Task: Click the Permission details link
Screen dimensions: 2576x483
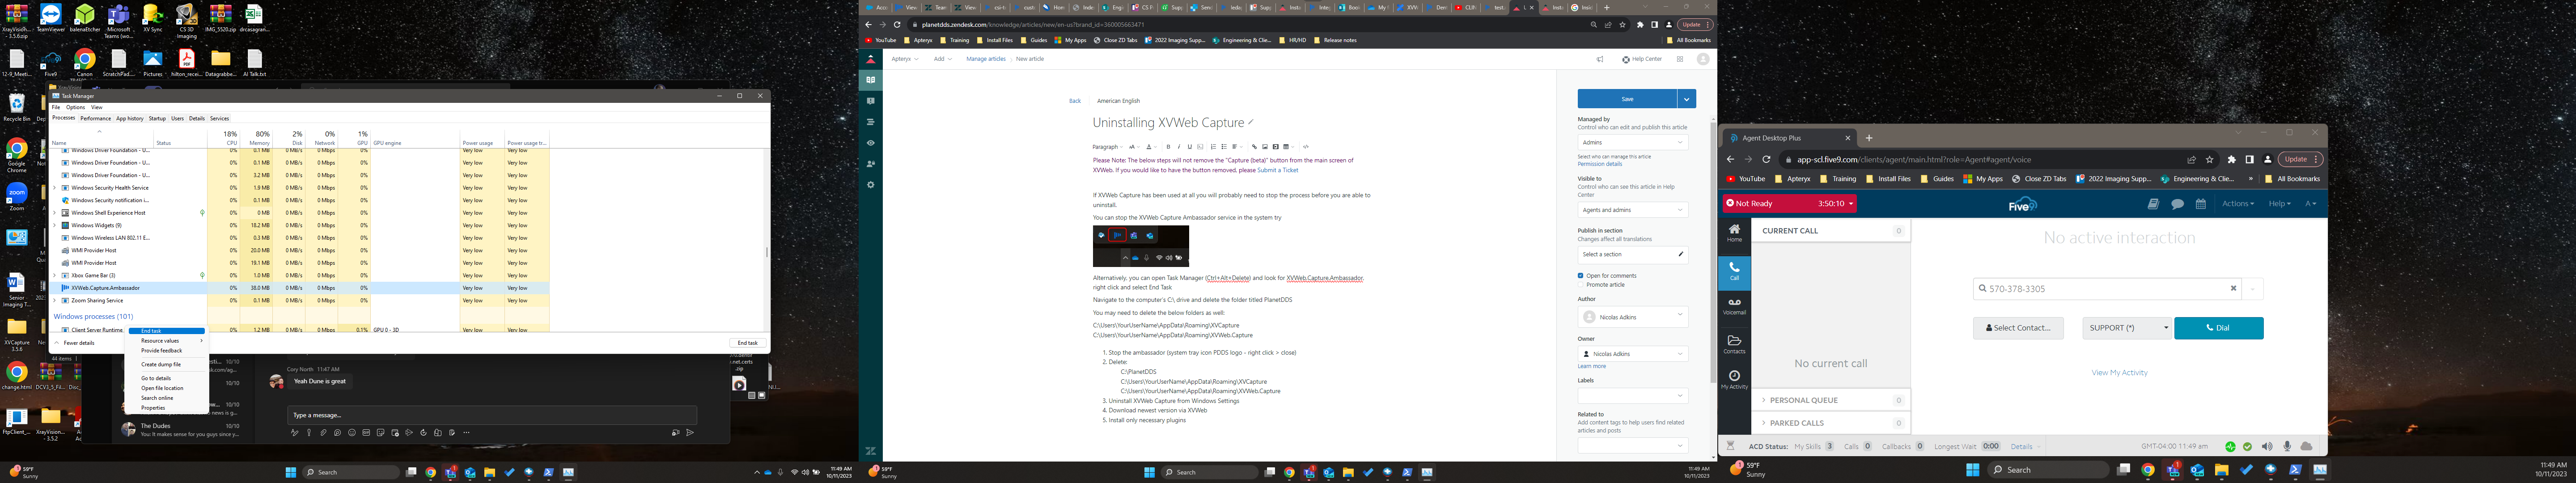Action: point(1600,164)
